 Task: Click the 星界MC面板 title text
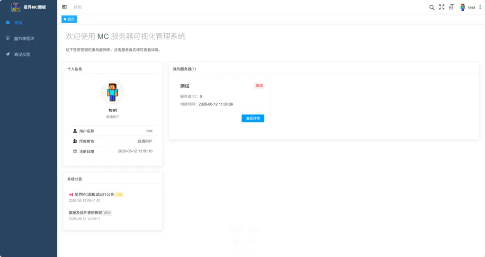[x=35, y=7]
